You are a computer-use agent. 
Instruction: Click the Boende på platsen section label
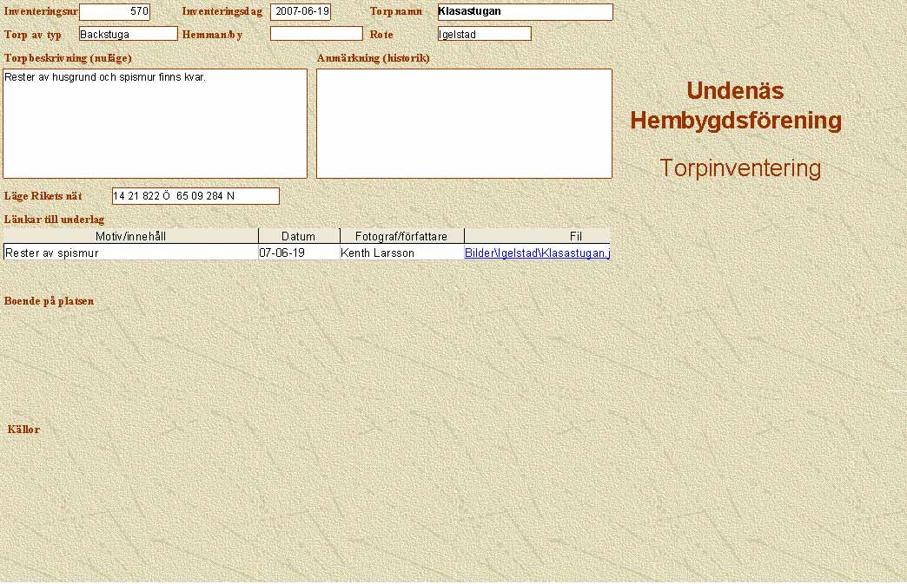[50, 301]
